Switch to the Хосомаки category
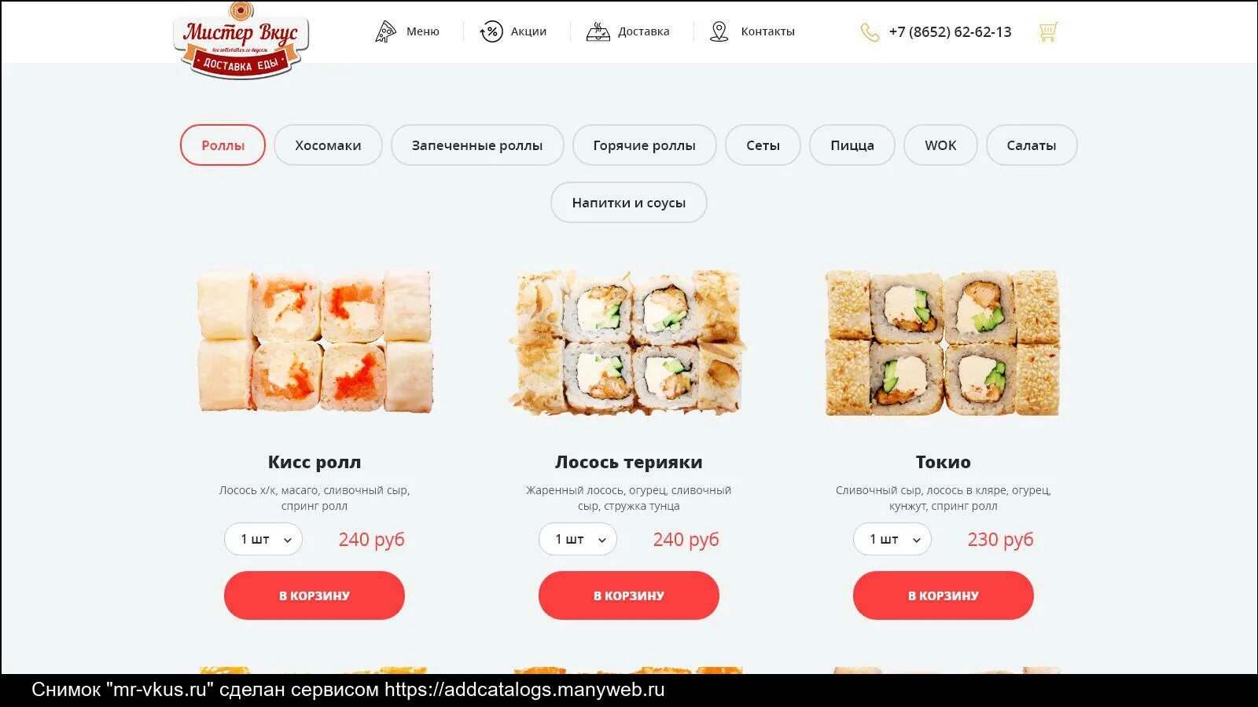Screen dimensions: 1258x707 (328, 145)
